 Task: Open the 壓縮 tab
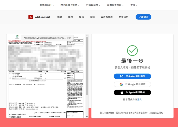92,17
